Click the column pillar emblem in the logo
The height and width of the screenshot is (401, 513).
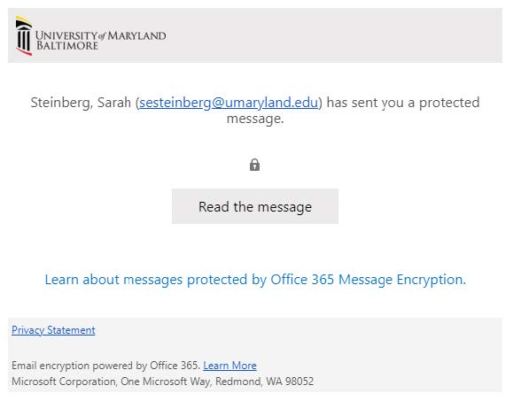pos(24,36)
